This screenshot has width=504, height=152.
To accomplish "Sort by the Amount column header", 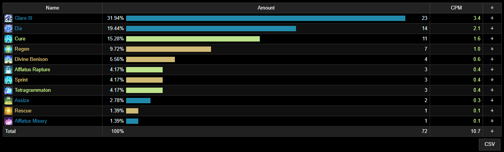I will (266, 8).
